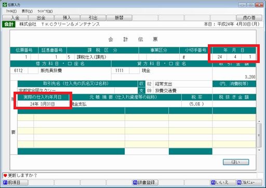Image resolution: width=266 pixels, height=188 pixels.
Task: Click the 税抜き金額 header
Action: tap(234, 97)
